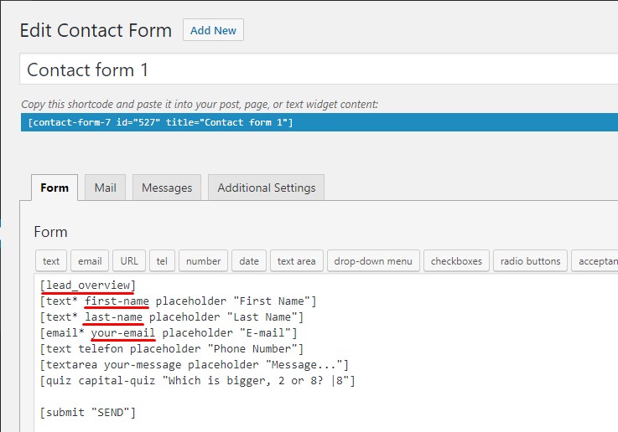
Task: Insert a radio buttons tag
Action: [x=530, y=261]
